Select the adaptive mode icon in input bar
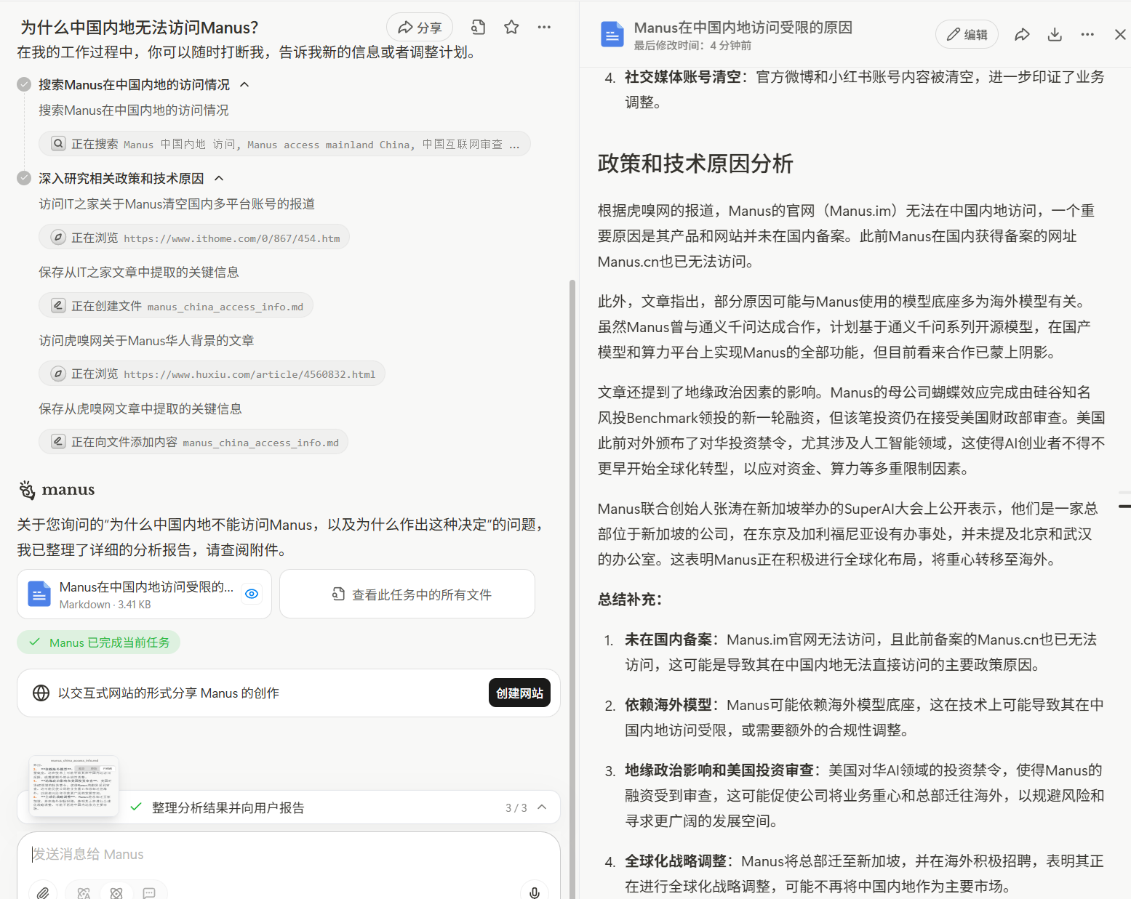The image size is (1131, 899). 84,893
